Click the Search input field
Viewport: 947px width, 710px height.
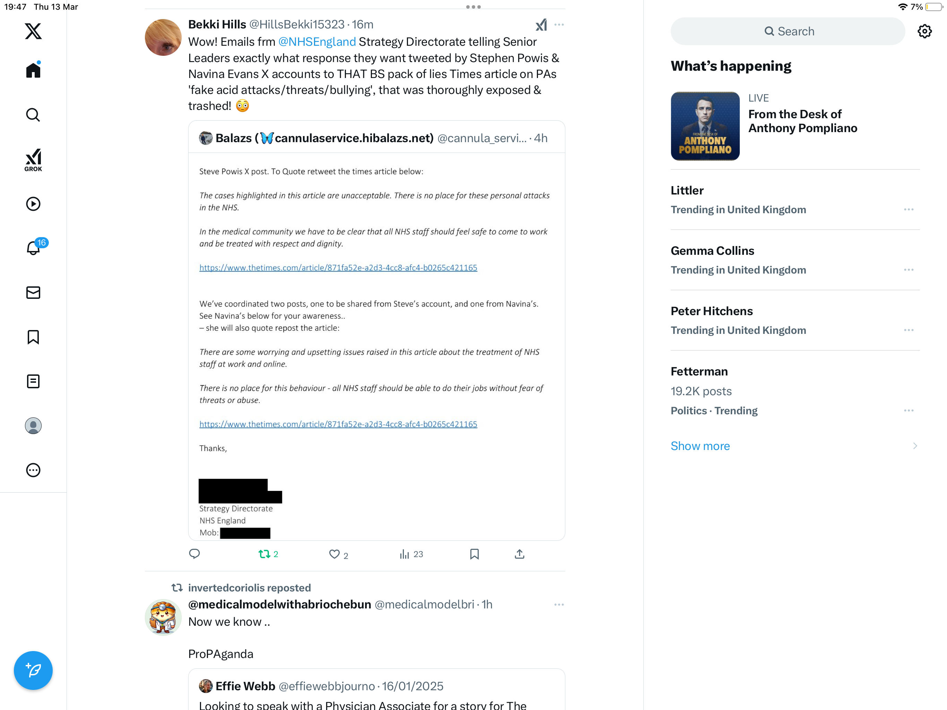[x=787, y=31]
